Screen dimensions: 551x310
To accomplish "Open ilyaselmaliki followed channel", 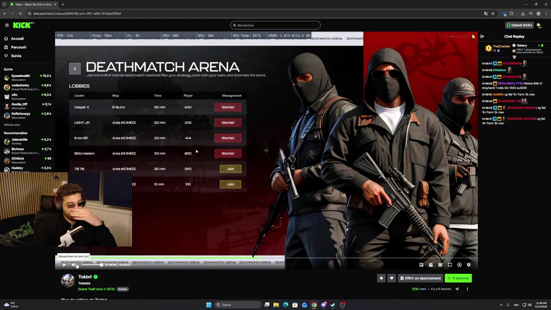I will point(28,77).
